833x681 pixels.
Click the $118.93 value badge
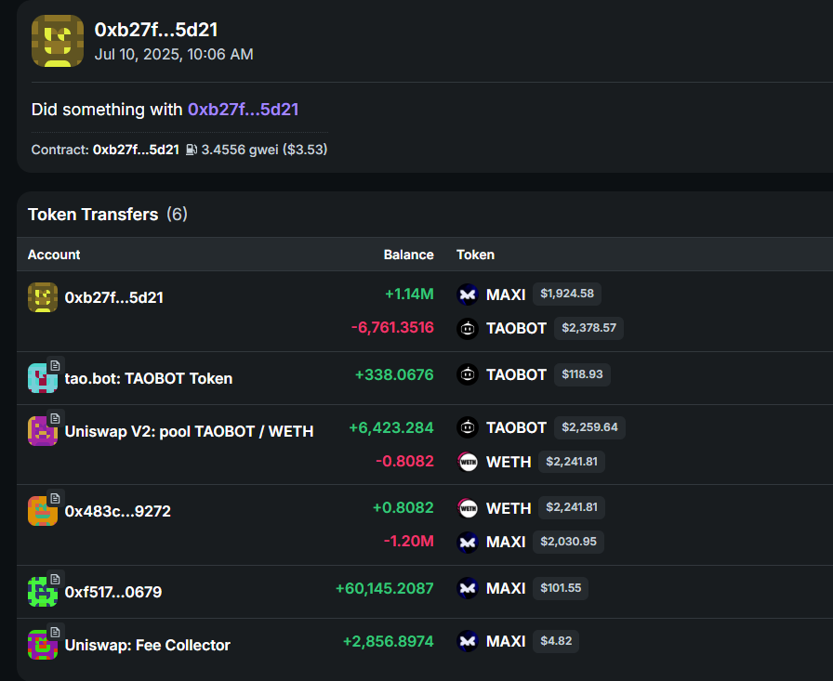[x=582, y=374]
